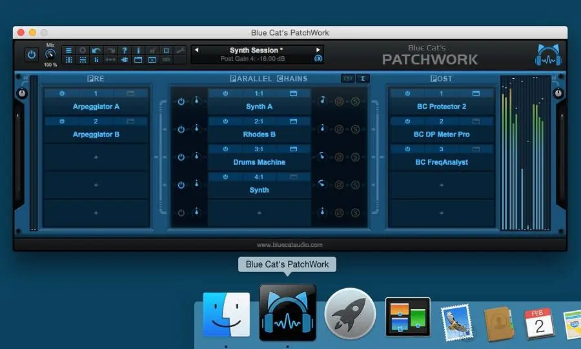The image size is (581, 349).
Task: Bypass the Drums Machine chain left power button
Action: coord(181,157)
